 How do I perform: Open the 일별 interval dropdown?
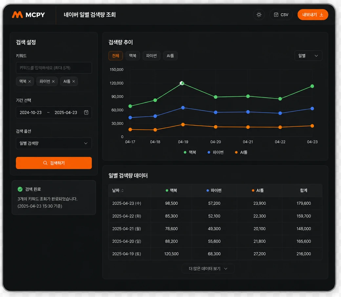[308, 56]
